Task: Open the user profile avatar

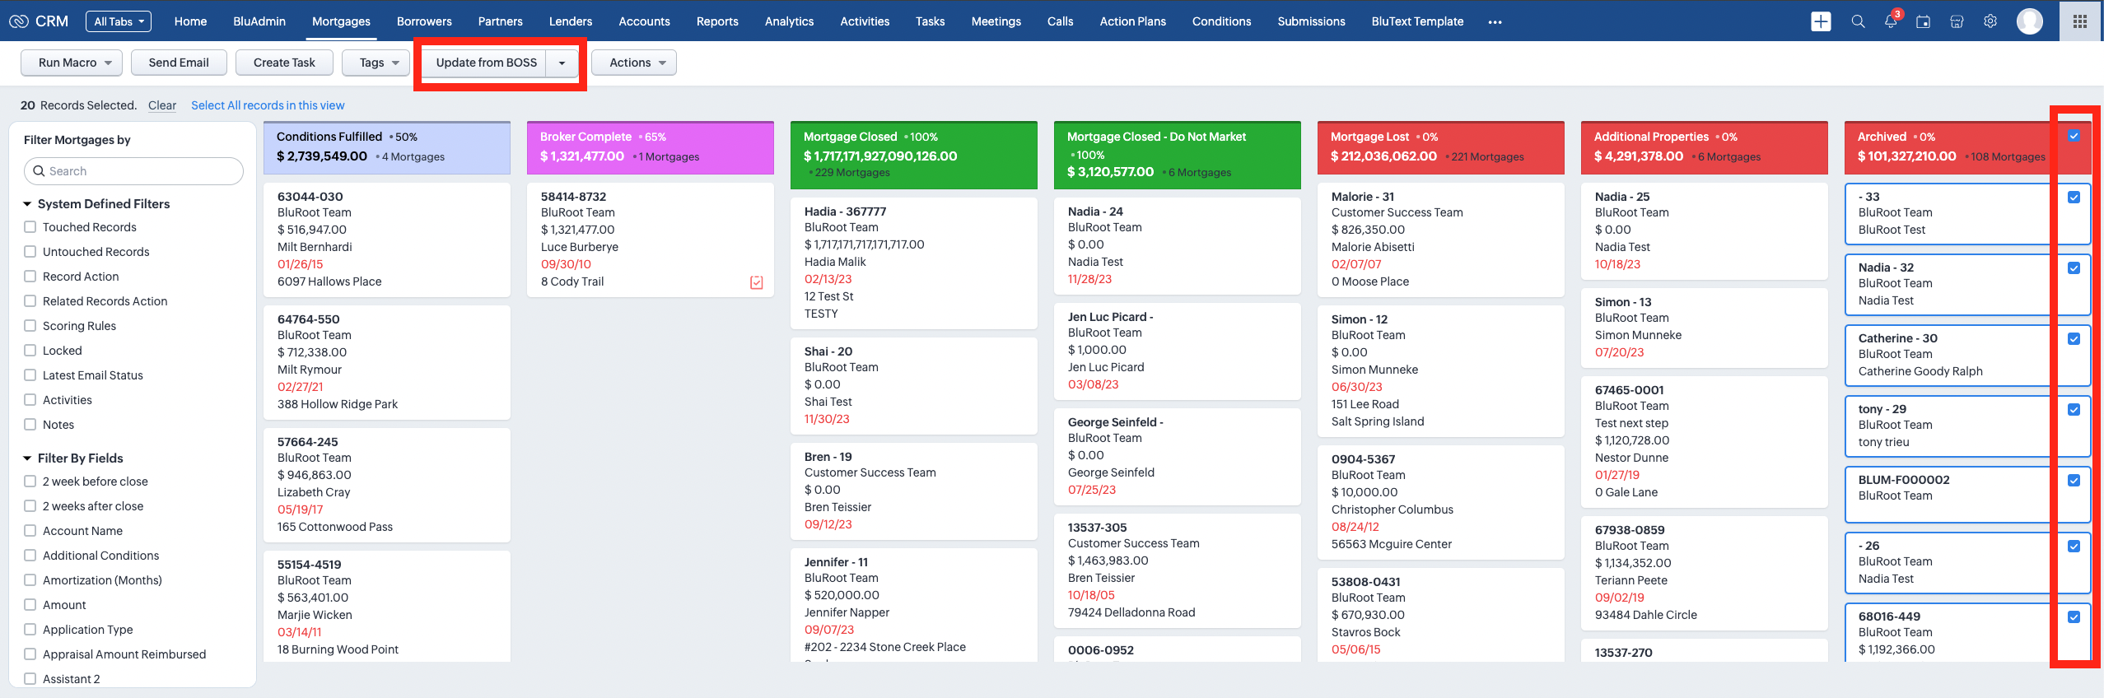Action: [2029, 21]
